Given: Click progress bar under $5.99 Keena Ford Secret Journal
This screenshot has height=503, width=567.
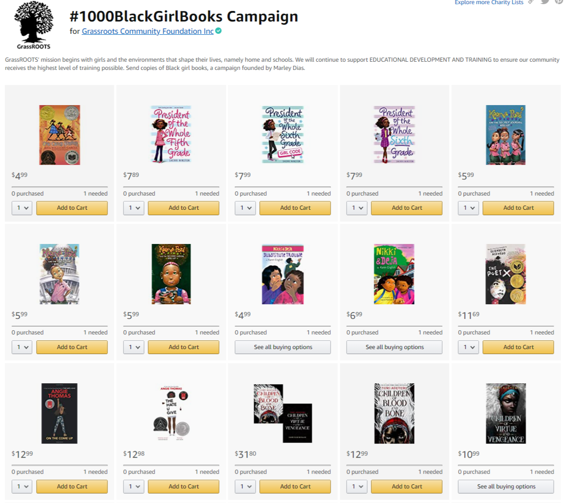Looking at the screenshot, I should pos(506,187).
